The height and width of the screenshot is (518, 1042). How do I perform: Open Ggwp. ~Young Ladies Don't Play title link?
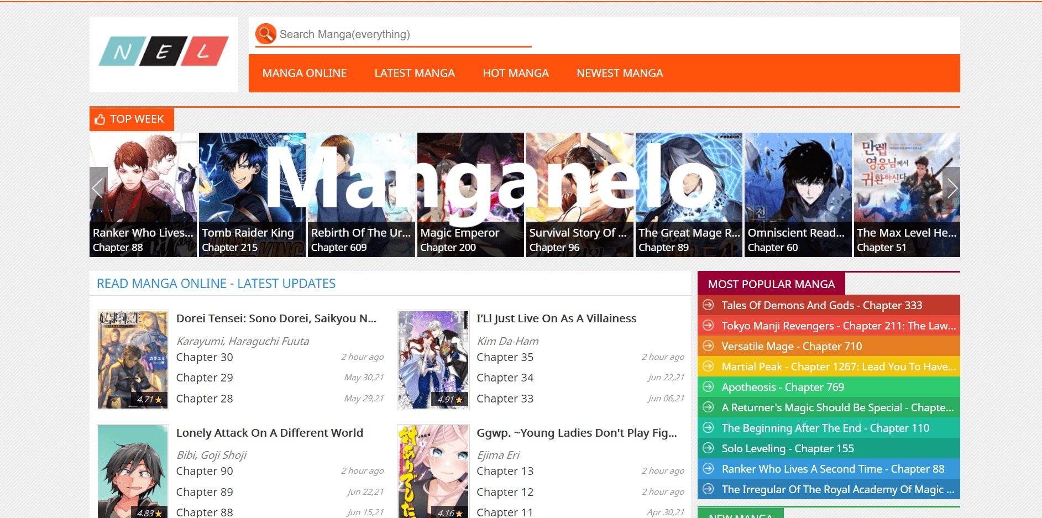tap(577, 433)
